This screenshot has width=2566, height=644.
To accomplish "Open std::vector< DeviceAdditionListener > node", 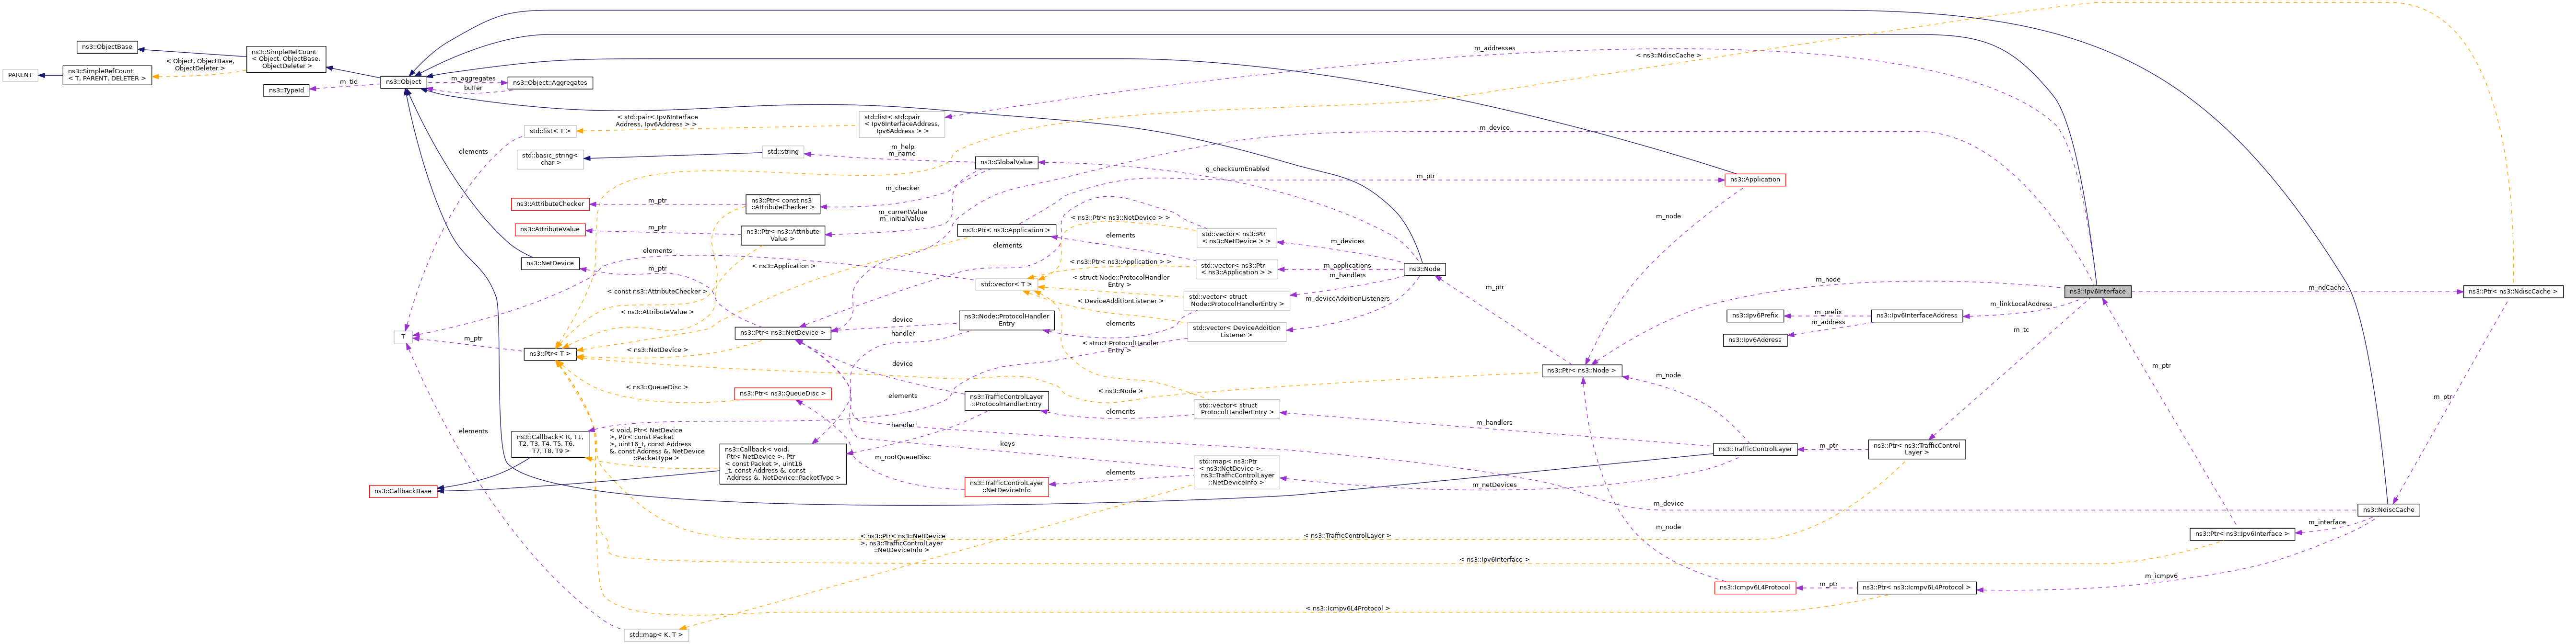I will click(1236, 331).
